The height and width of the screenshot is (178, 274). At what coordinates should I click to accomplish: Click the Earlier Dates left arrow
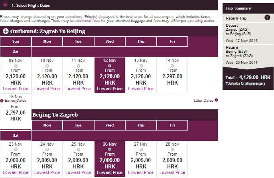coord(2,101)
